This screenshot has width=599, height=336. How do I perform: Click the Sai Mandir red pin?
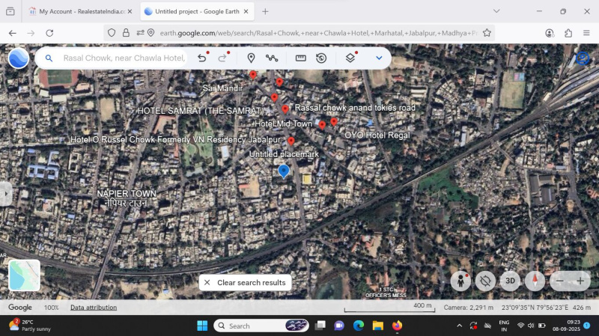[253, 74]
